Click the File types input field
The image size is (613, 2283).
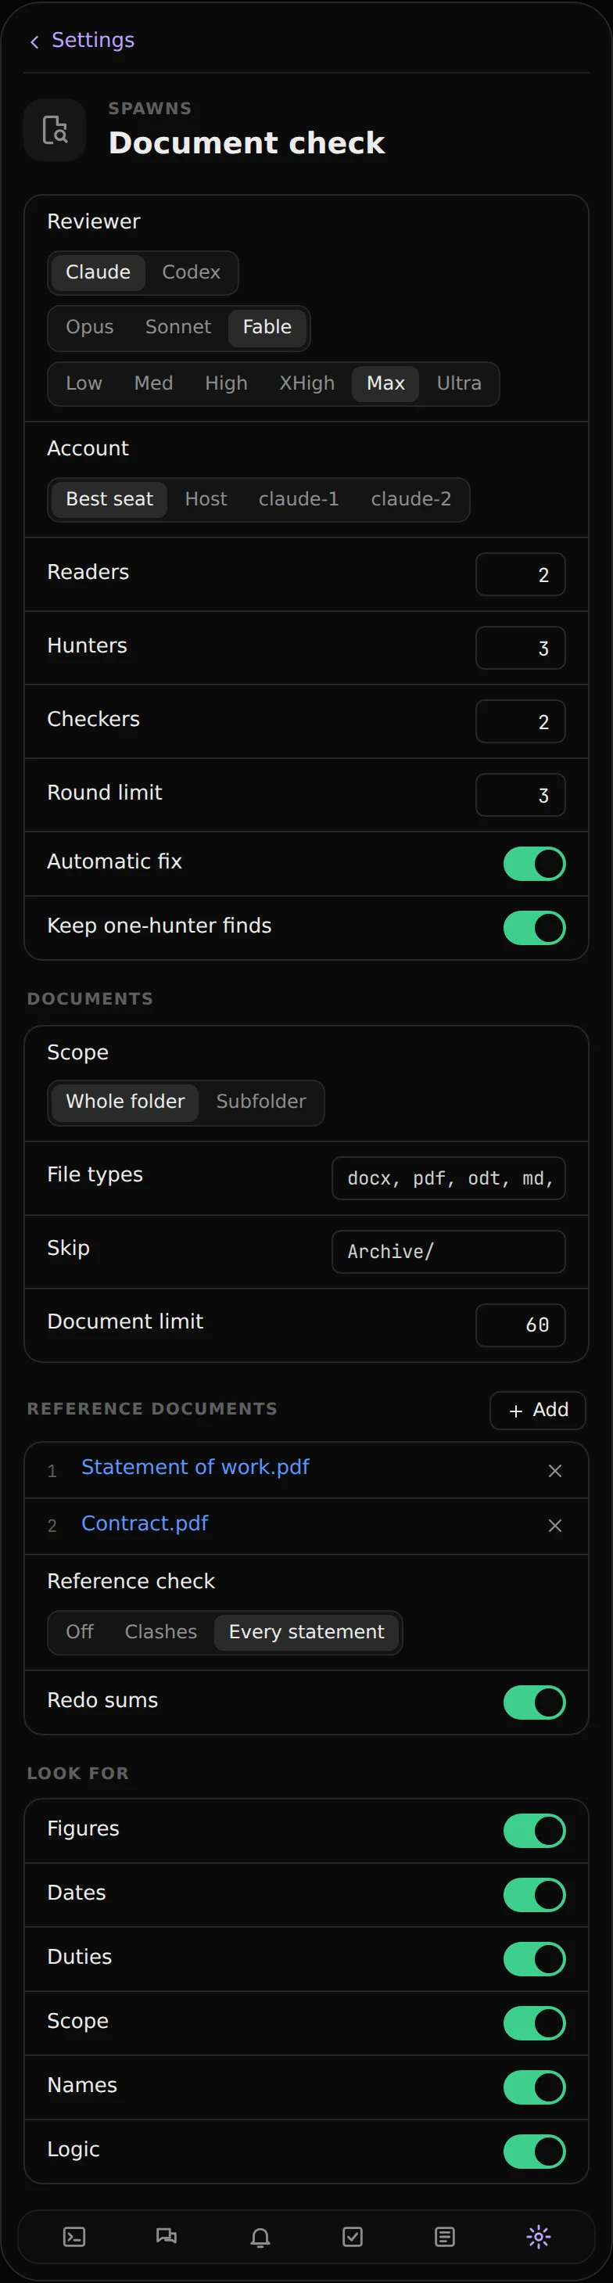point(449,1179)
